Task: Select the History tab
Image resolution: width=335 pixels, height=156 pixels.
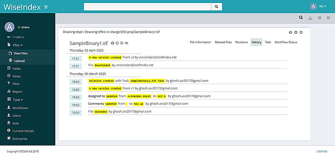Action: tap(256, 42)
